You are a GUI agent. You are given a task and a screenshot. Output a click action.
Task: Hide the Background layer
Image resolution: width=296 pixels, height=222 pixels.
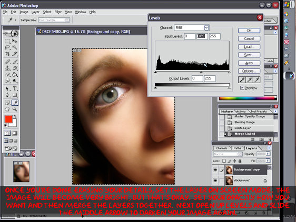coord(215,180)
